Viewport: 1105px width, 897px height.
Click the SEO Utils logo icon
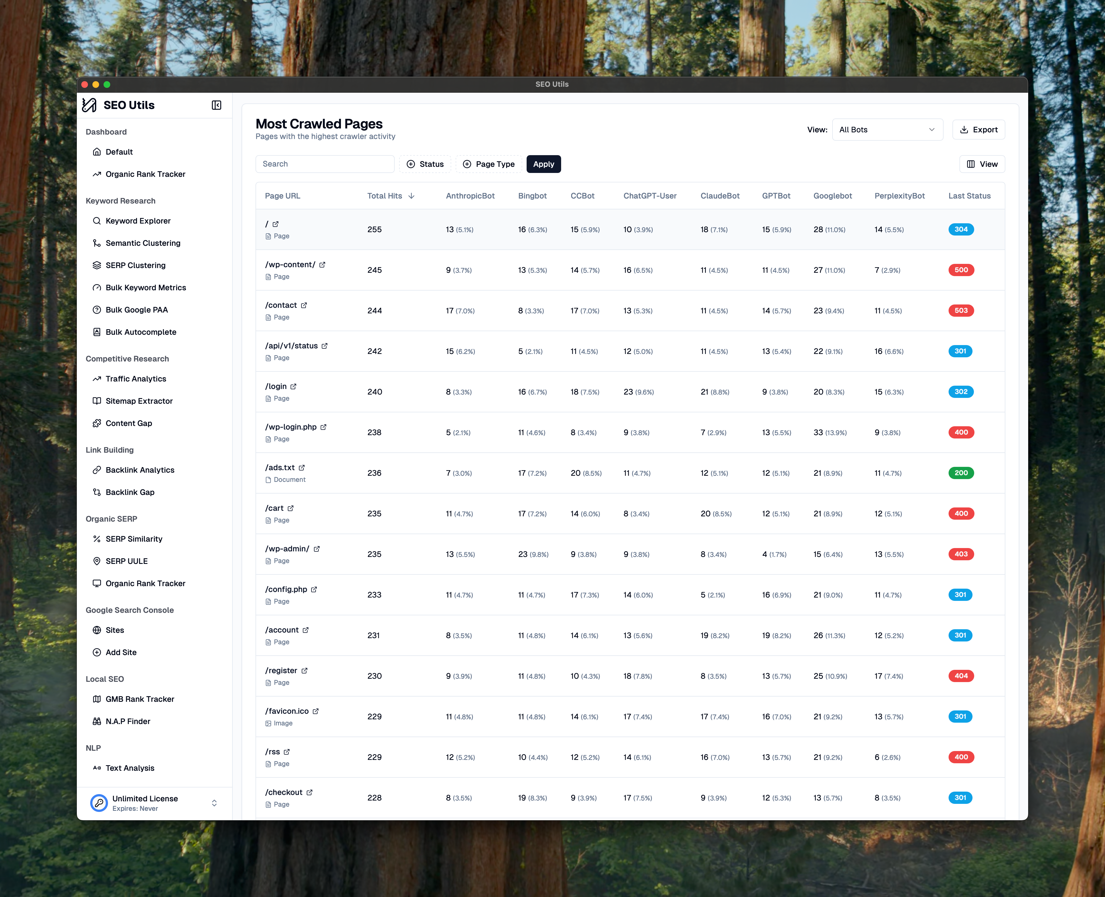(x=90, y=105)
